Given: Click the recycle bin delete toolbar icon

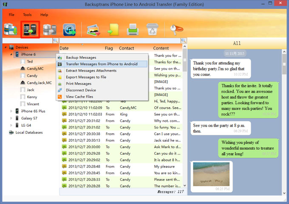Looking at the screenshot, I should pyautogui.click(x=152, y=29).
